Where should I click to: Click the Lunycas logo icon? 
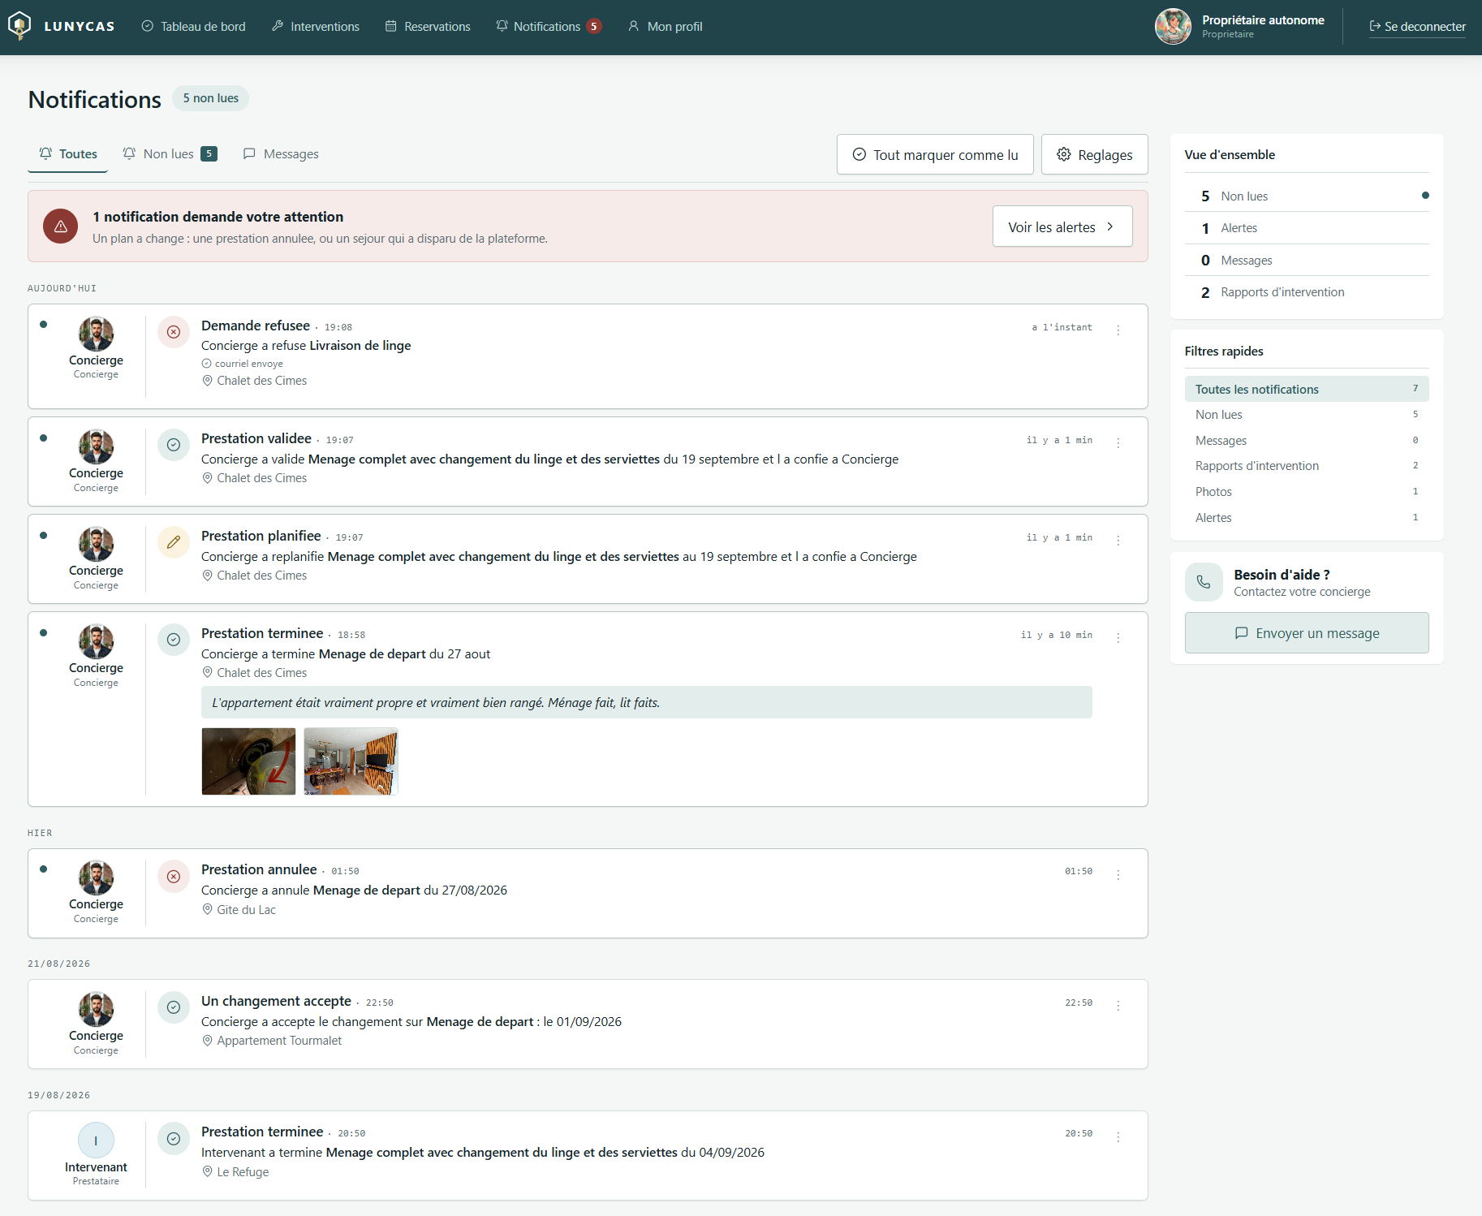click(19, 26)
